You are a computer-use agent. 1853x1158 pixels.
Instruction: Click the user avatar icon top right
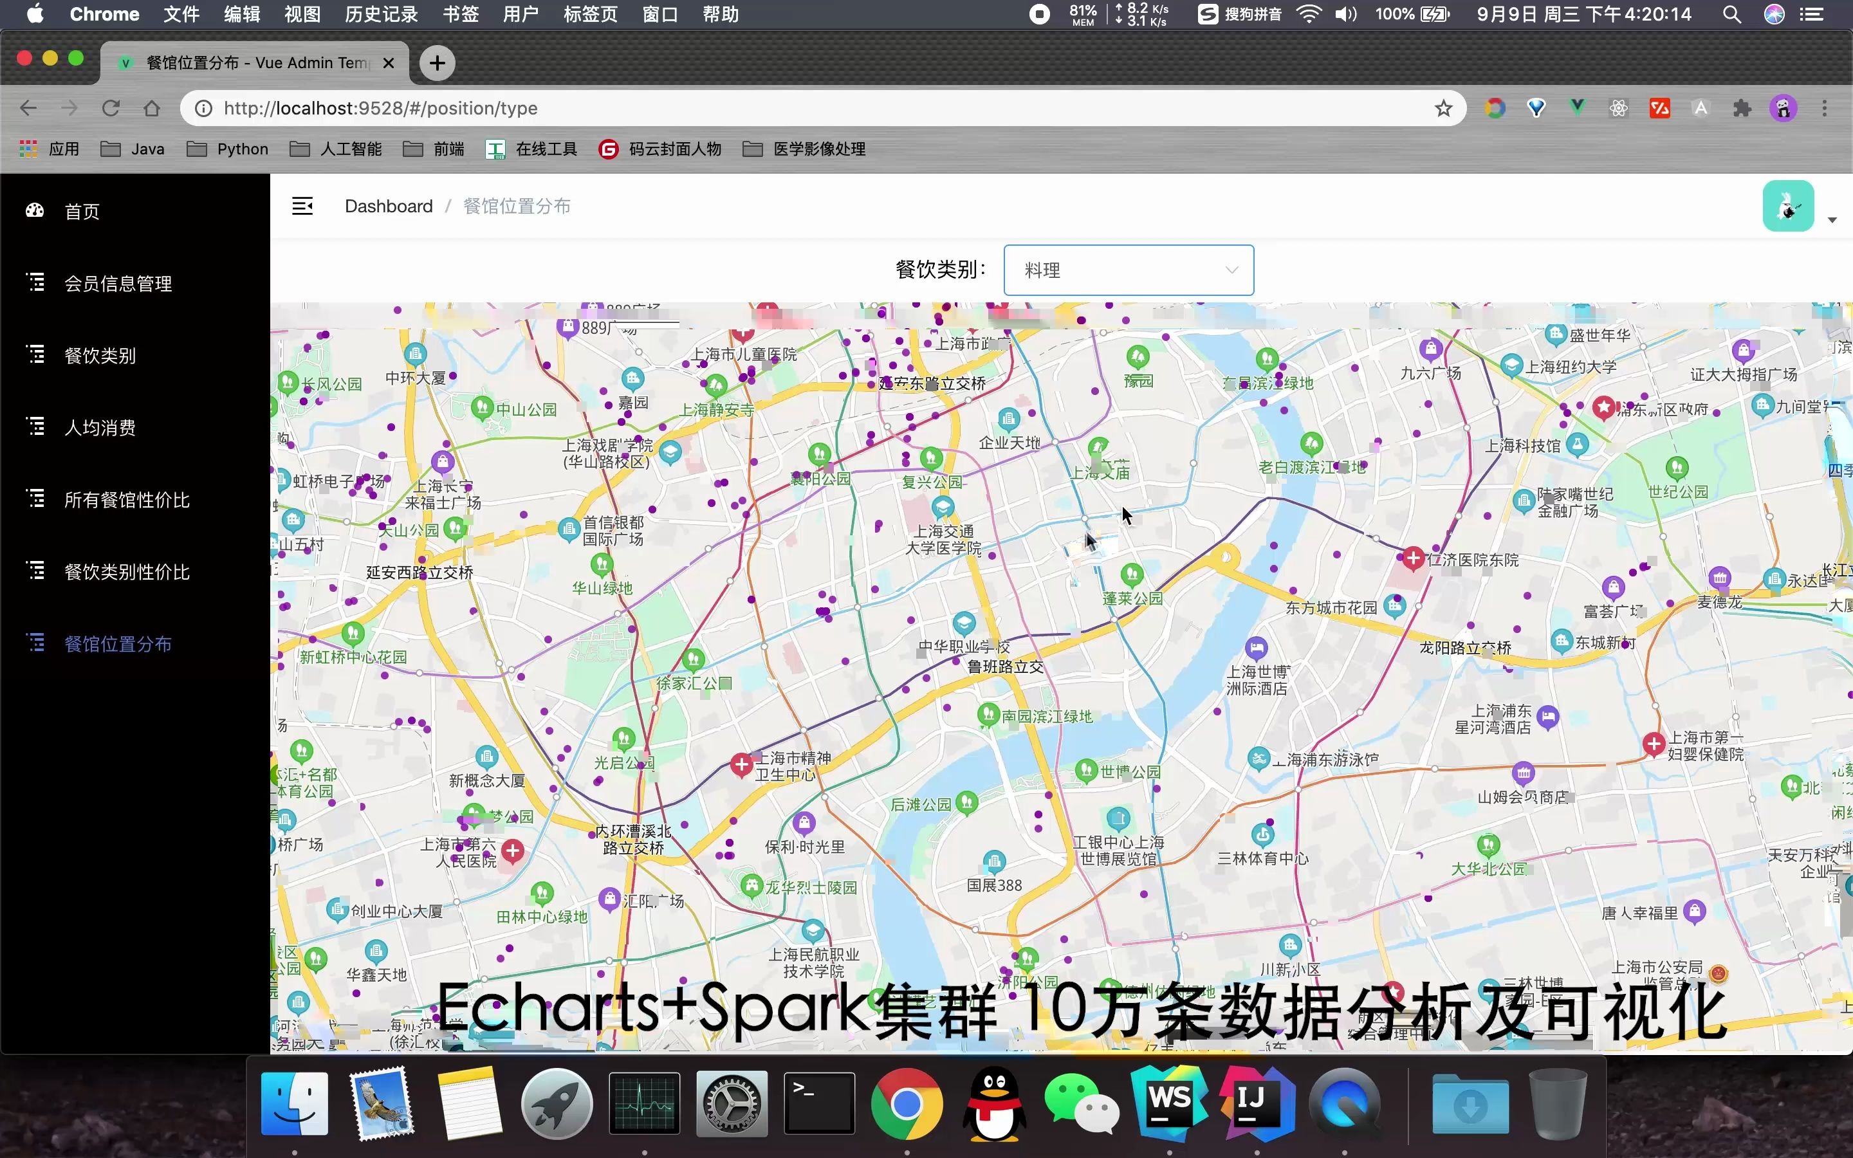(1789, 207)
